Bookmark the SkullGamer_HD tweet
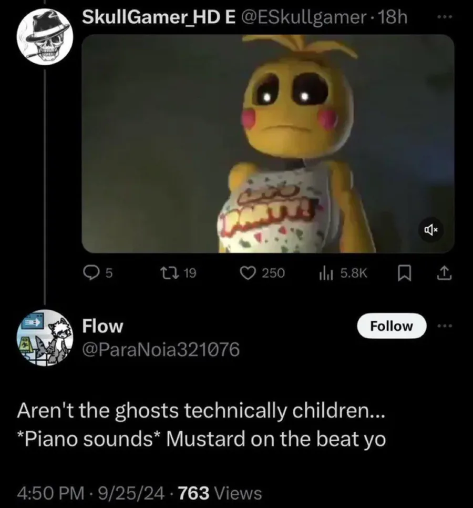The width and height of the screenshot is (473, 508). 405,272
